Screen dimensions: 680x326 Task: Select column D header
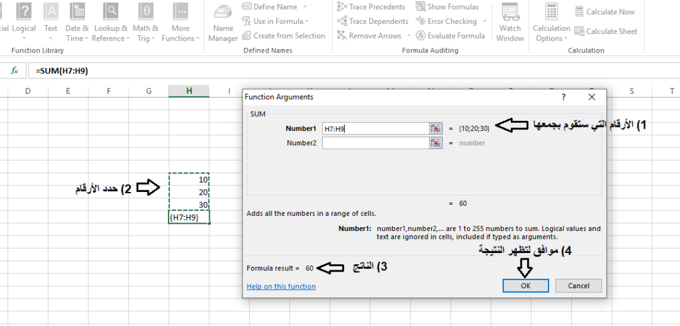tap(28, 90)
